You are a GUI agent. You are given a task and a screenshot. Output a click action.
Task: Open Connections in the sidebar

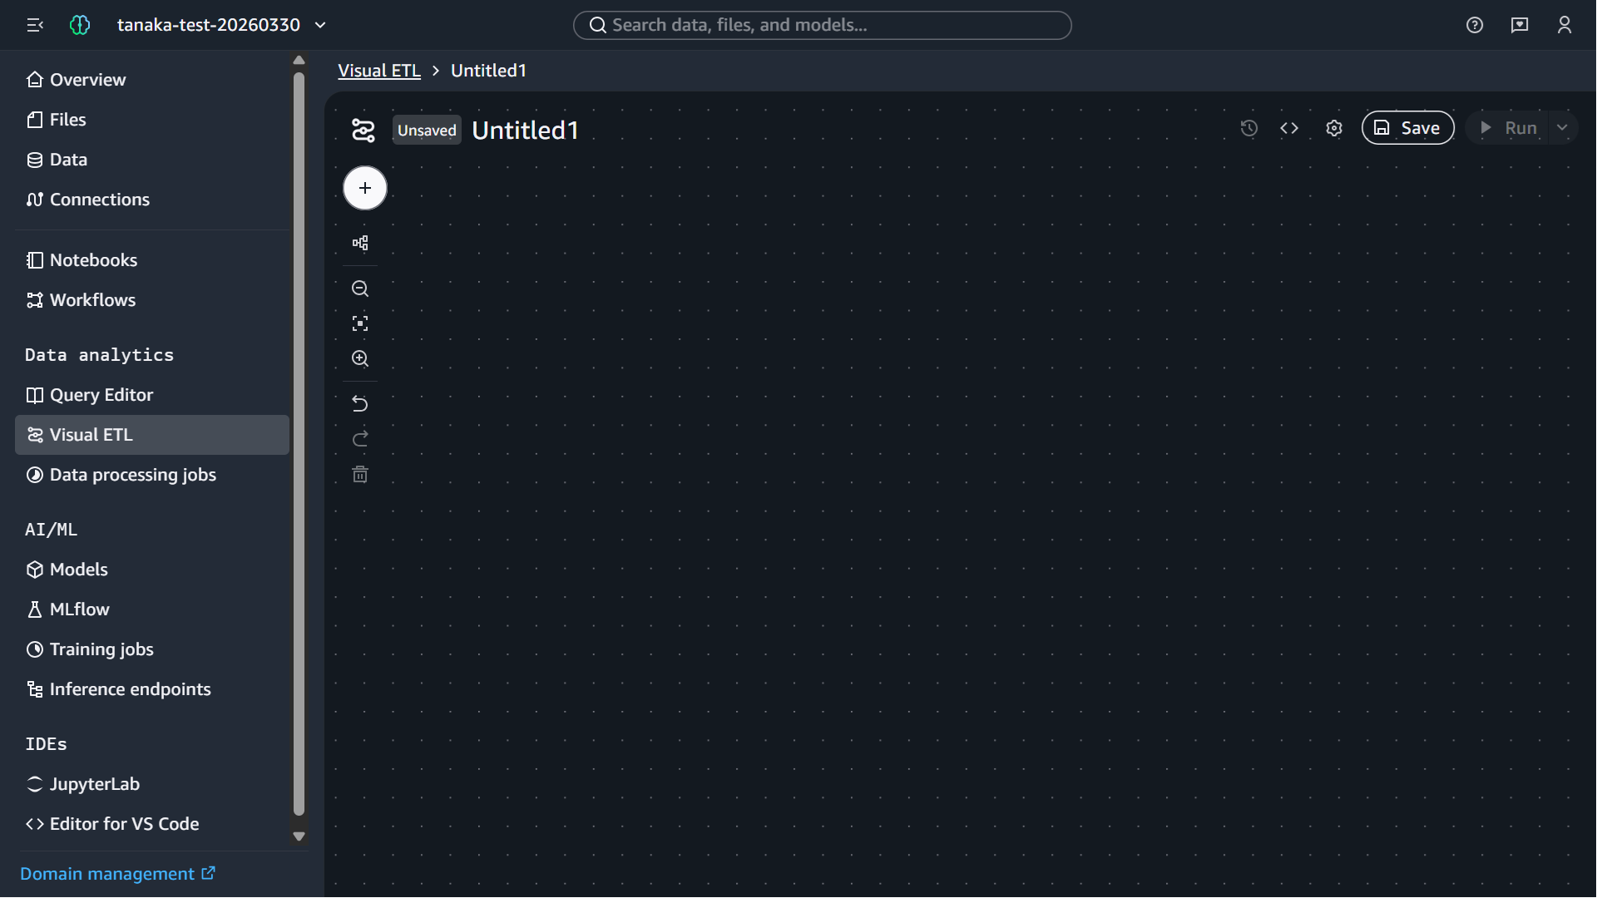[152, 200]
